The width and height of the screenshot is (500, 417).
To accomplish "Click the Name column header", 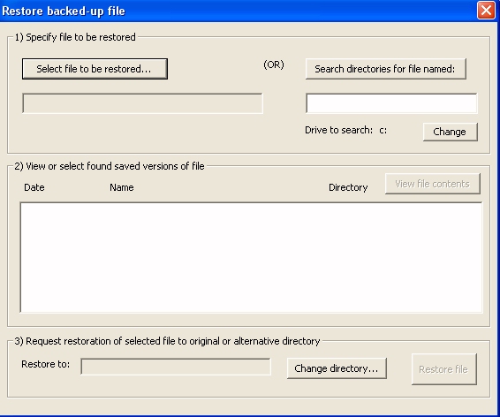I will [x=122, y=187].
